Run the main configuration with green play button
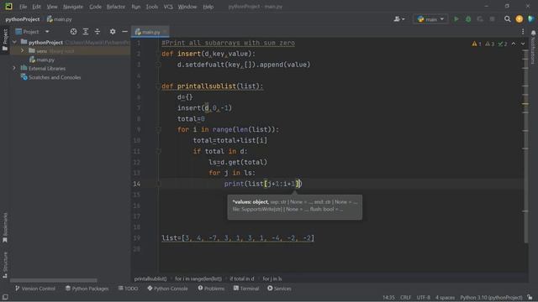 (456, 19)
